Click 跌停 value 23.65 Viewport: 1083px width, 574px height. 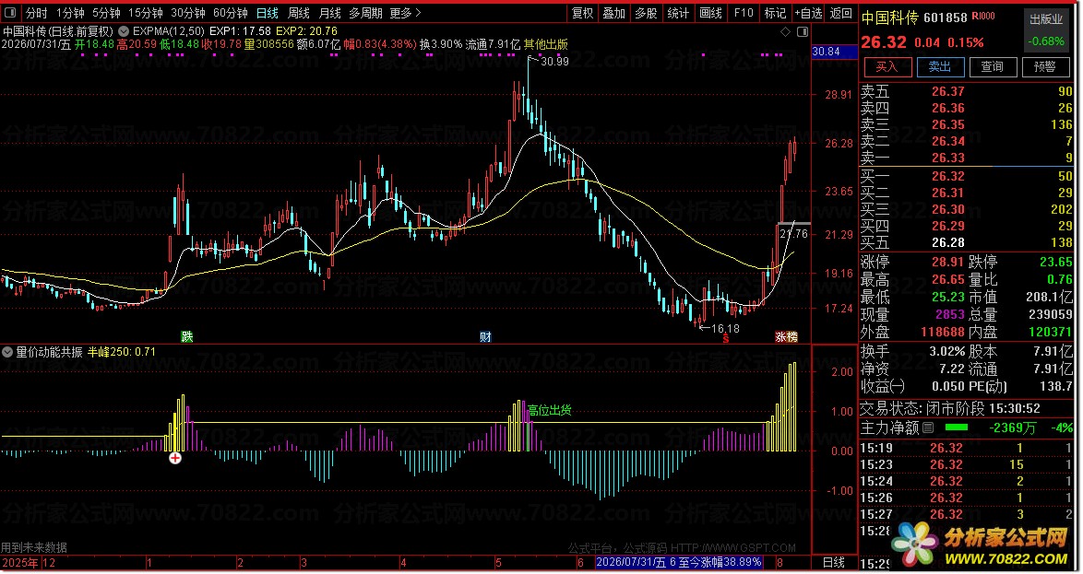point(1055,263)
